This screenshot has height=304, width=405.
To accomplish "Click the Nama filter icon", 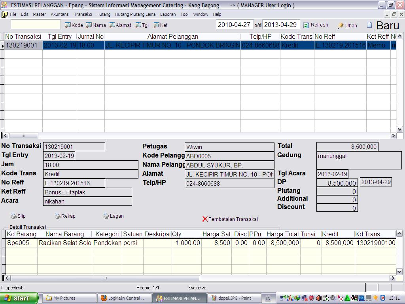I will coord(89,25).
